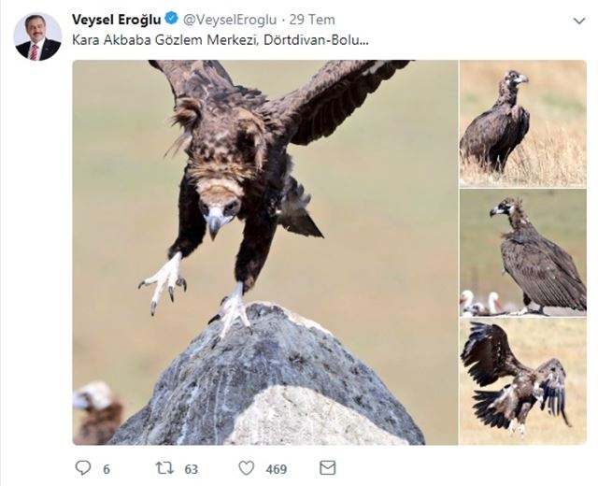Open the @VeyselEroglu handle link

point(230,20)
